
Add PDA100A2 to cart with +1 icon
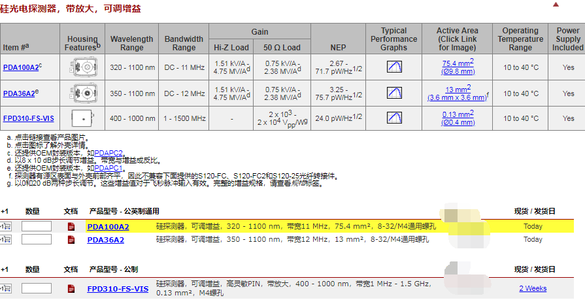6,227
